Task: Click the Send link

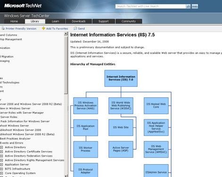Action: (82, 29)
